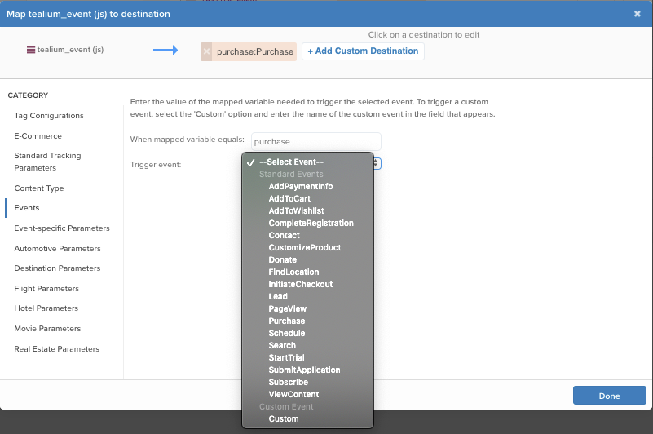The height and width of the screenshot is (434, 653).
Task: Select the purchase:Purchase destination chip
Action: click(x=254, y=51)
